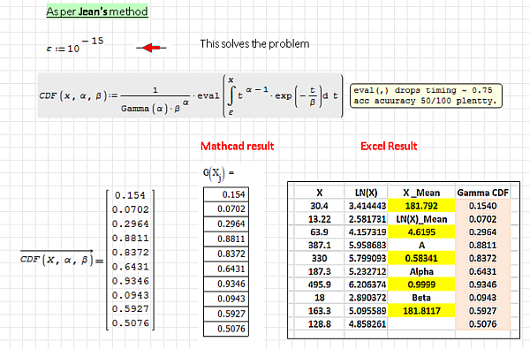Click the 'Excel Result' red label

pos(389,146)
